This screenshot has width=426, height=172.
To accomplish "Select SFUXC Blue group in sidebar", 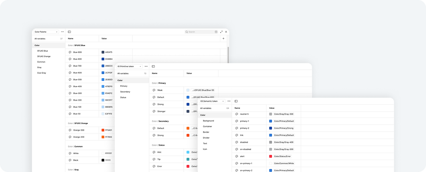I will coord(43,51).
